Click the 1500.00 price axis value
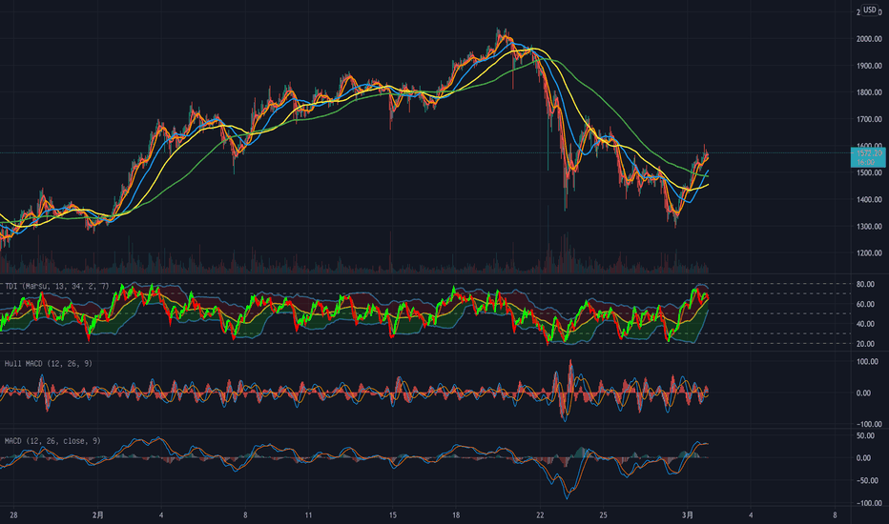The height and width of the screenshot is (524, 889). point(869,172)
